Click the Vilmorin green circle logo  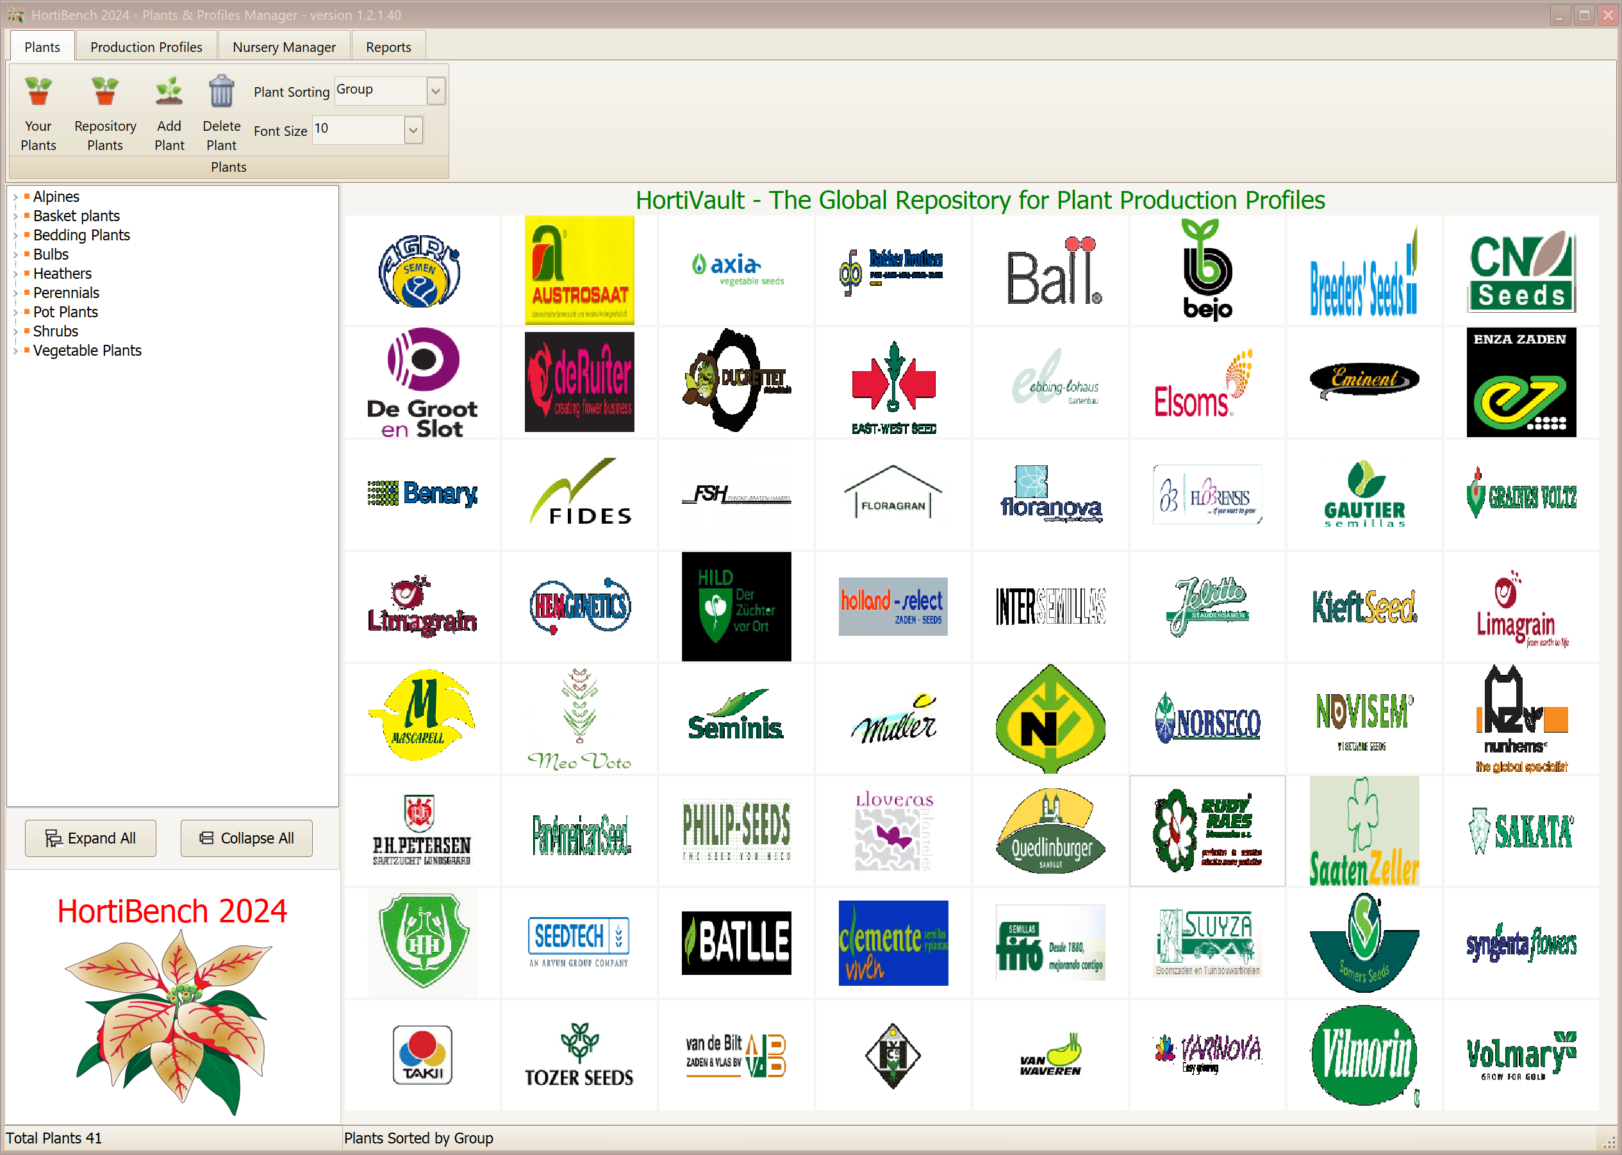click(x=1363, y=1055)
